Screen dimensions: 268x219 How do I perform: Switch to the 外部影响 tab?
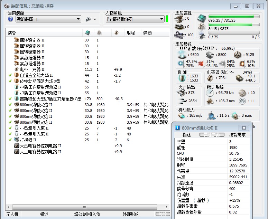(x=131, y=214)
